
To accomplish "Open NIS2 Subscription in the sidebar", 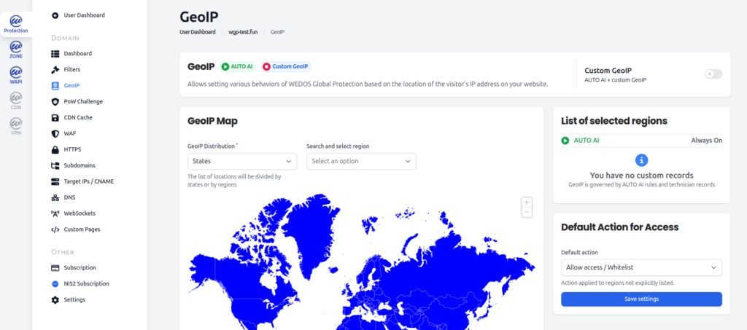I will point(86,284).
